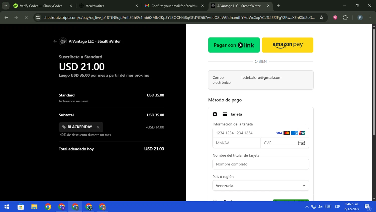Close the Gmail confirm email tab
The height and width of the screenshot is (212, 376).
pyautogui.click(x=203, y=6)
